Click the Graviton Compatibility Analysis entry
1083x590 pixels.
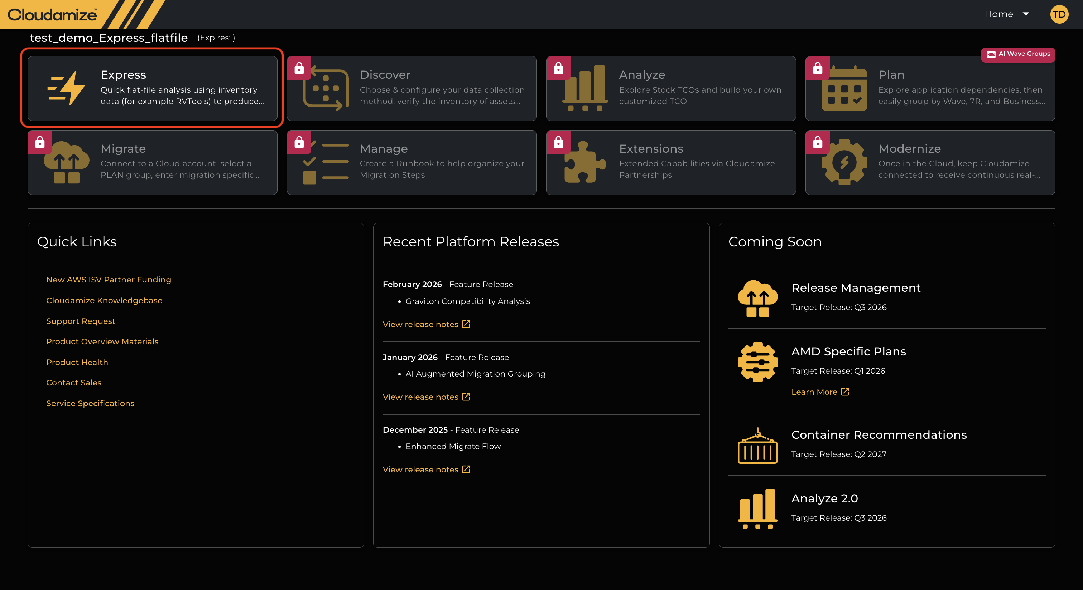tap(467, 301)
